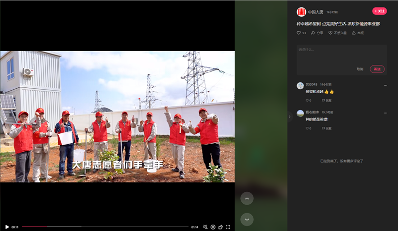
Task: Unmute the video sound
Action: (x=205, y=227)
